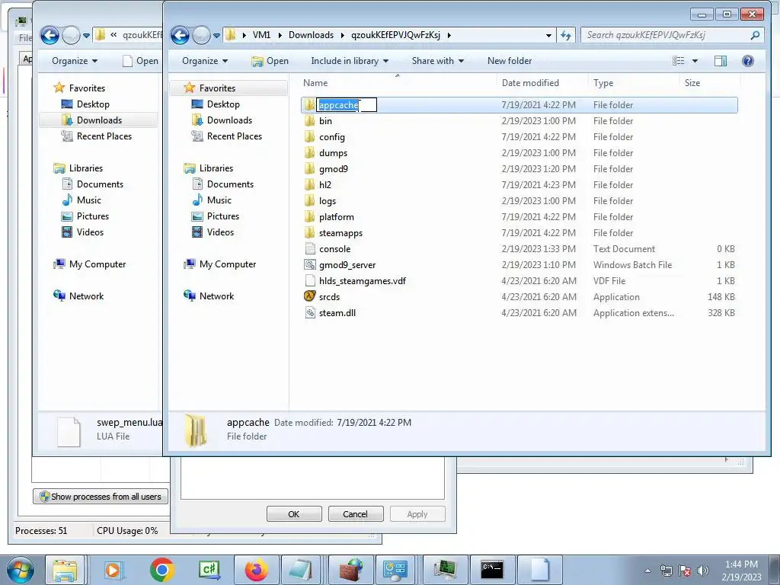The width and height of the screenshot is (780, 585).
Task: Open the Include in library menu
Action: pyautogui.click(x=350, y=61)
